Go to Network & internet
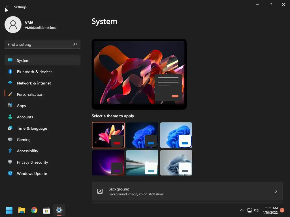 (x=42, y=83)
